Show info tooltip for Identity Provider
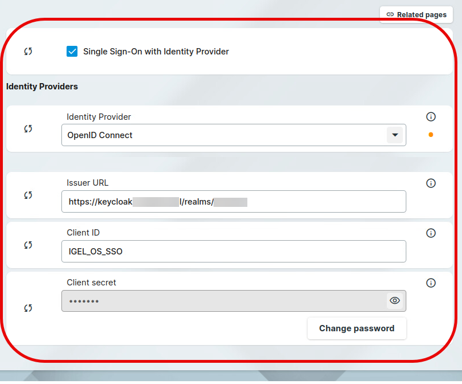The width and height of the screenshot is (462, 384). [x=431, y=117]
